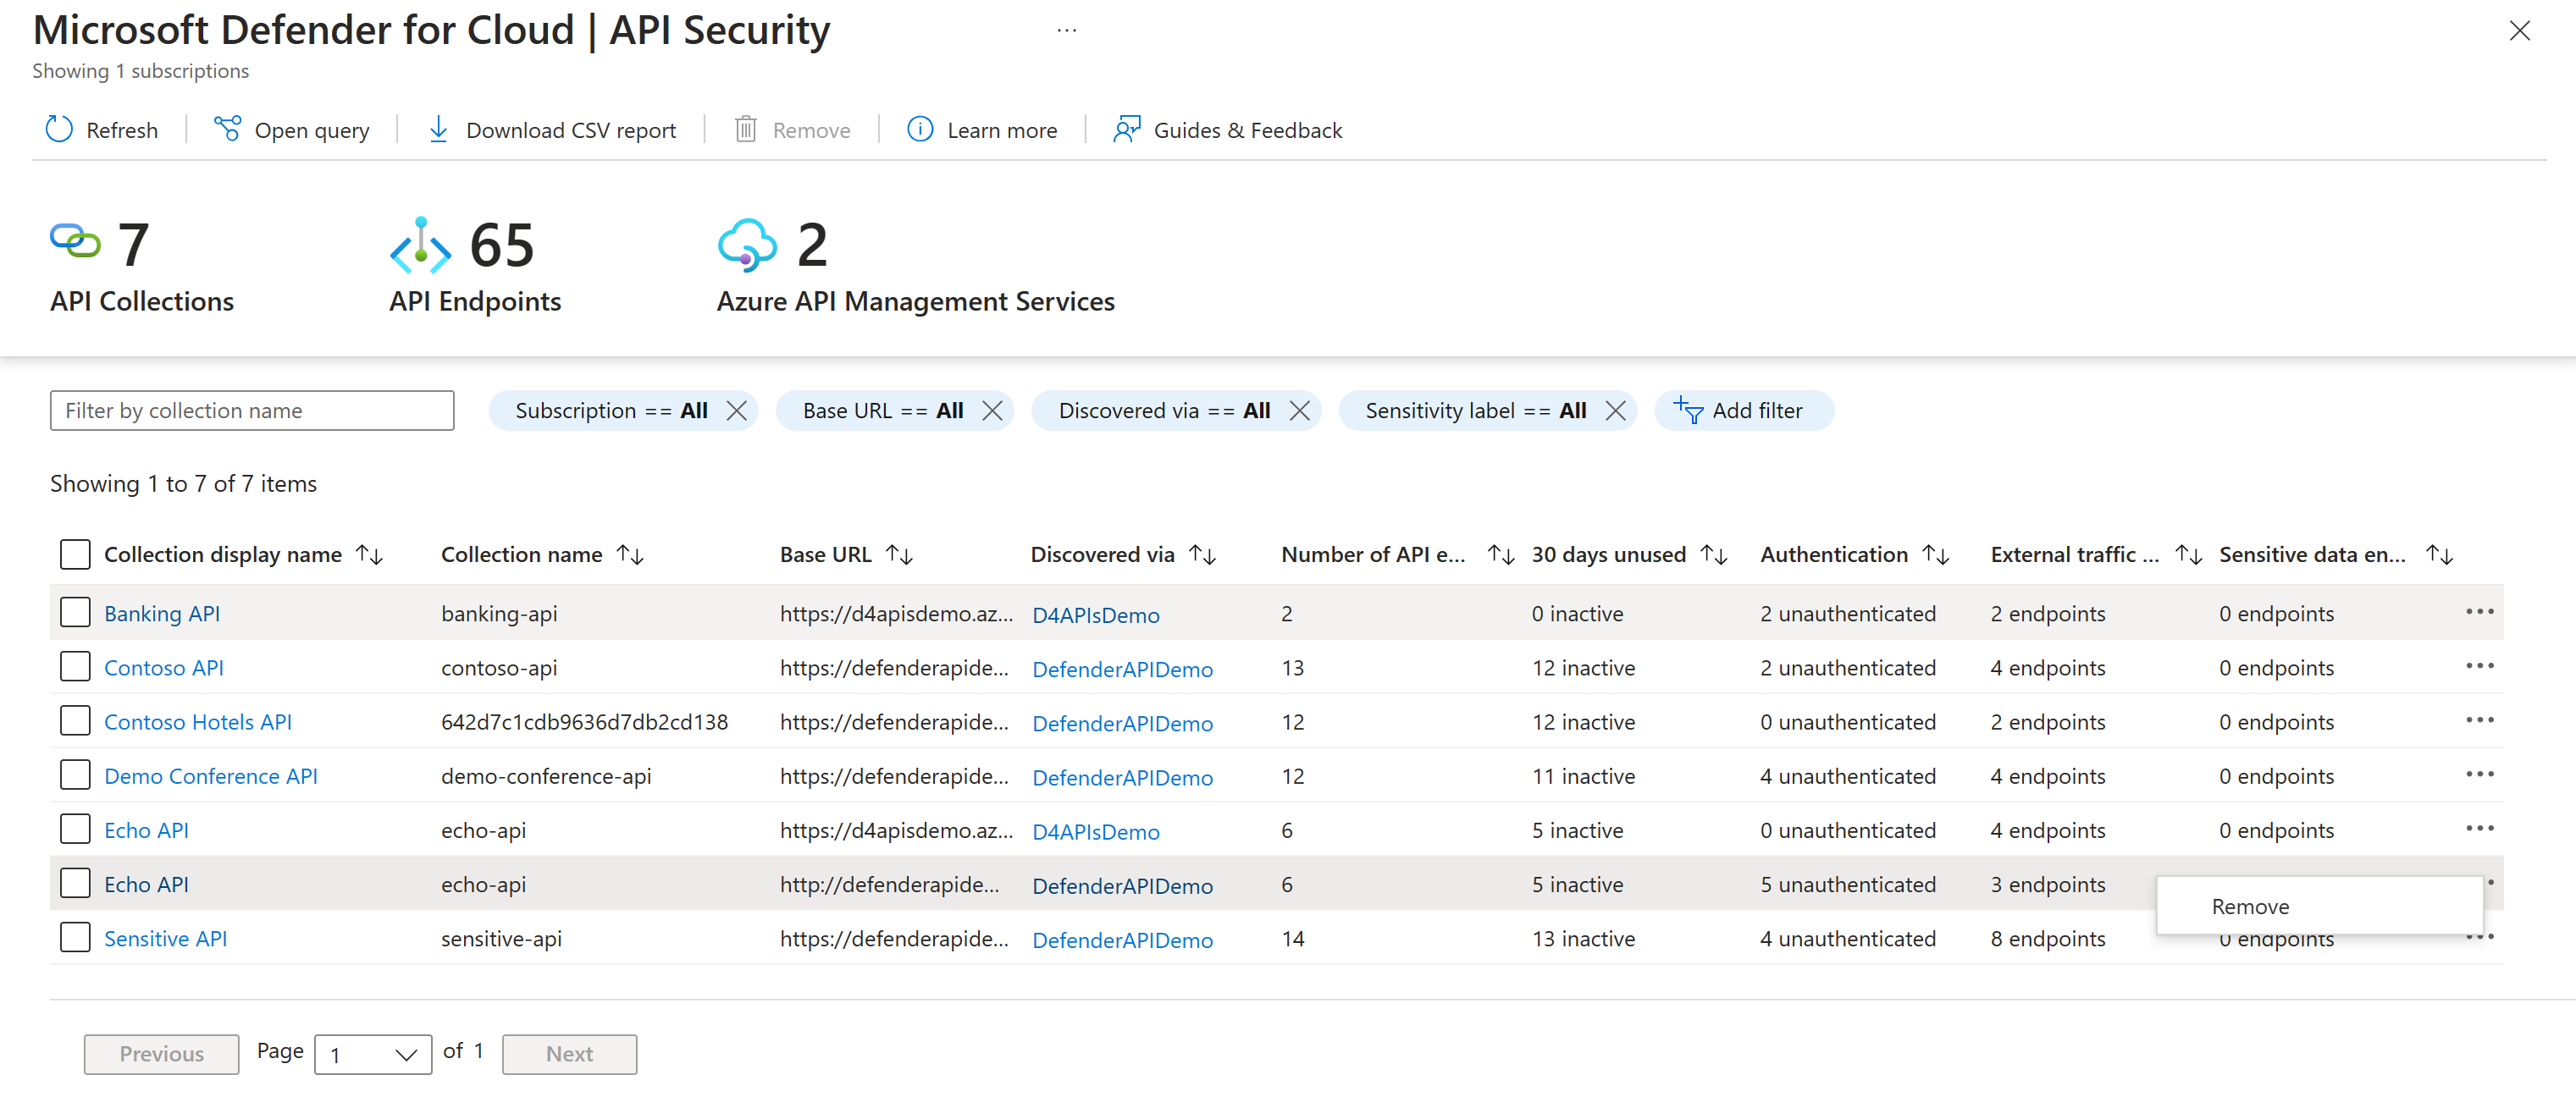This screenshot has height=1097, width=2576.
Task: Sort by External traffic column arrows
Action: 2189,555
